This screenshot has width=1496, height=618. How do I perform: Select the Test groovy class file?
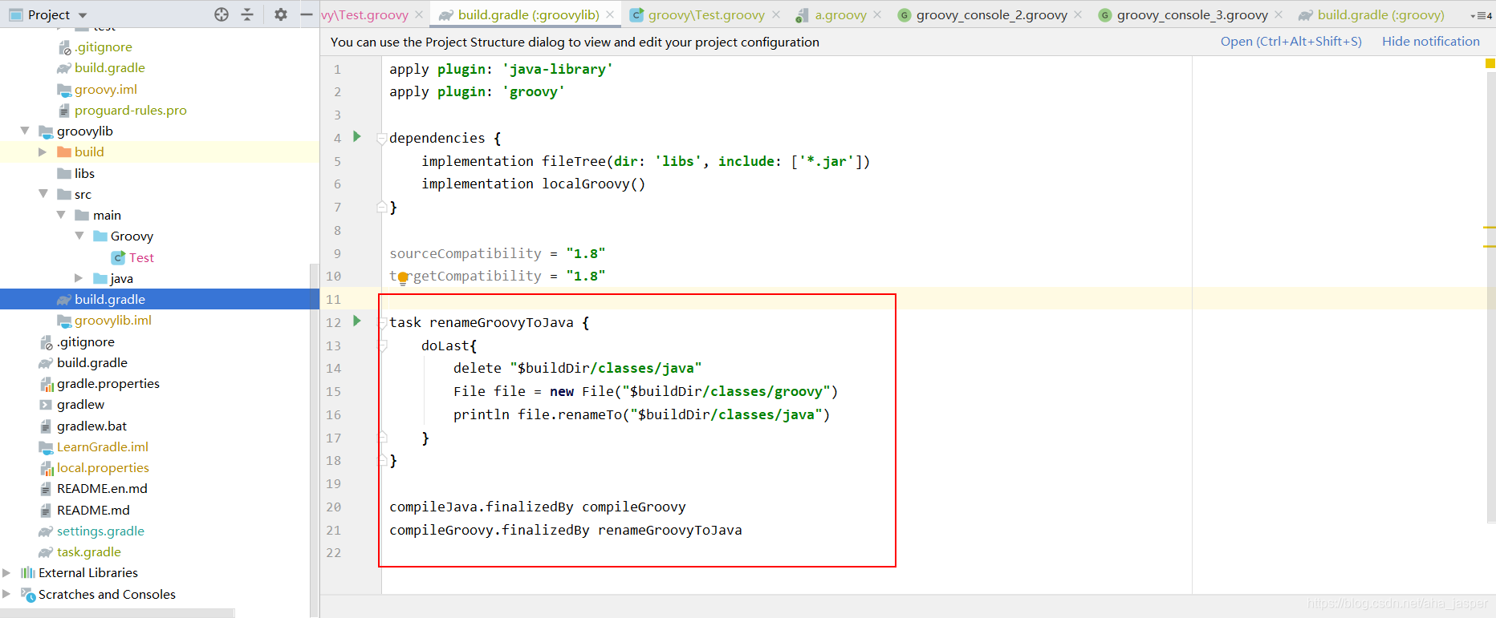[141, 257]
